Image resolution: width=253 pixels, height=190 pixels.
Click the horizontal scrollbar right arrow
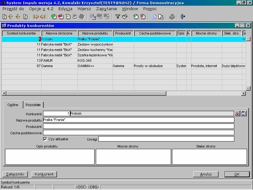[x=244, y=93]
